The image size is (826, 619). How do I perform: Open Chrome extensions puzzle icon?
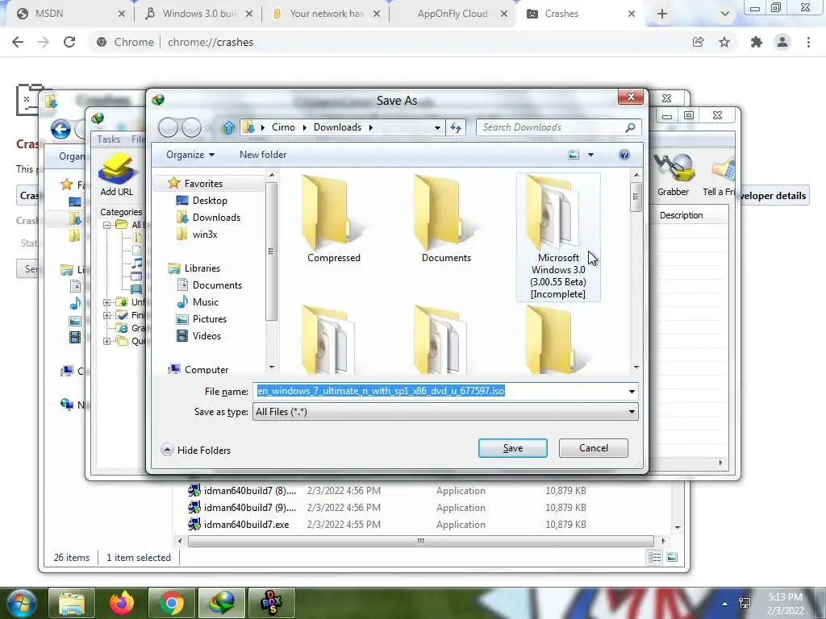(757, 42)
